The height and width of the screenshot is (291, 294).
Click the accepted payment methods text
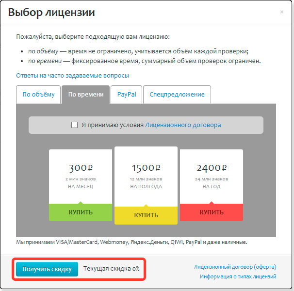[x=131, y=242]
